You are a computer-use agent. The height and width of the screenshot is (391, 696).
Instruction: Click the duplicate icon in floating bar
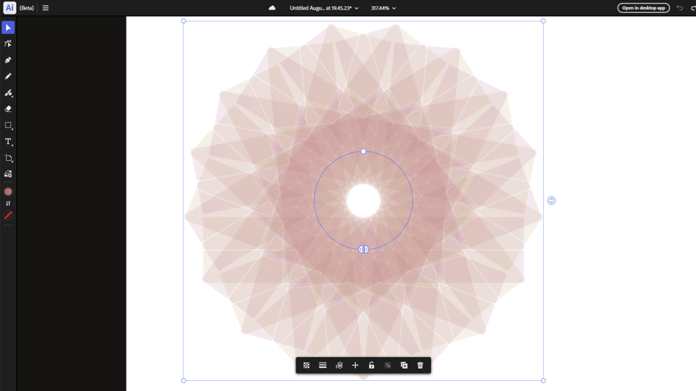point(404,365)
